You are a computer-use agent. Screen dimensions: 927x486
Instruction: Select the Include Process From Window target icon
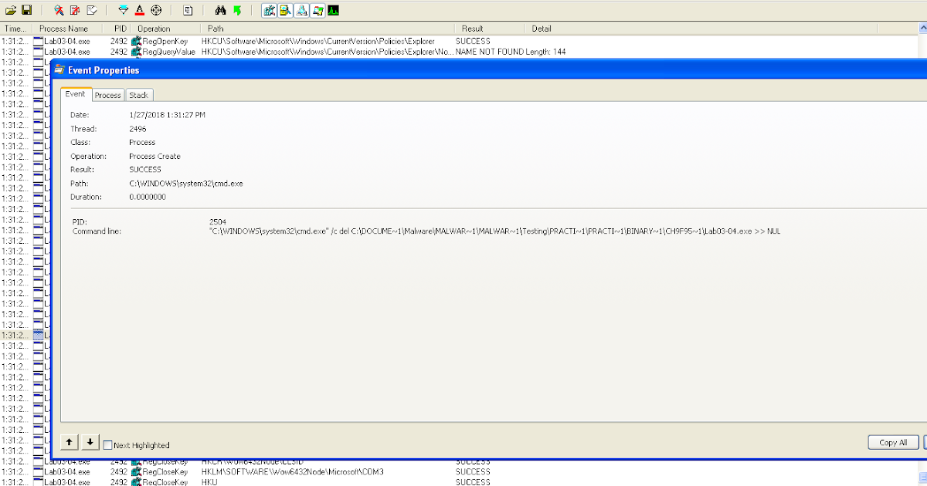tap(156, 10)
